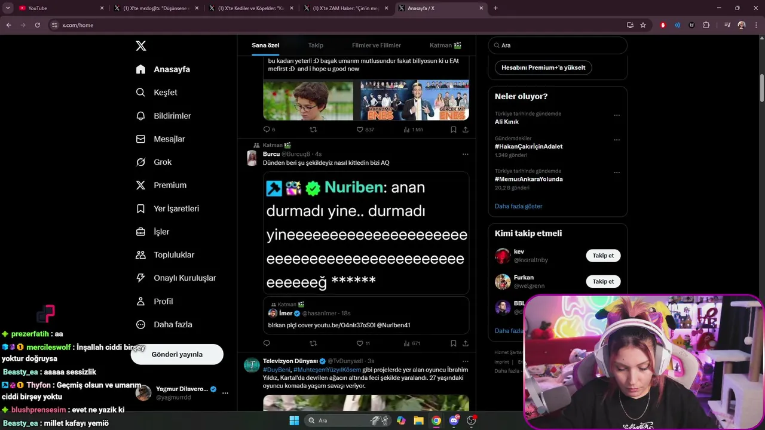Reply to post with 6 comments
The image size is (765, 430).
(269, 130)
